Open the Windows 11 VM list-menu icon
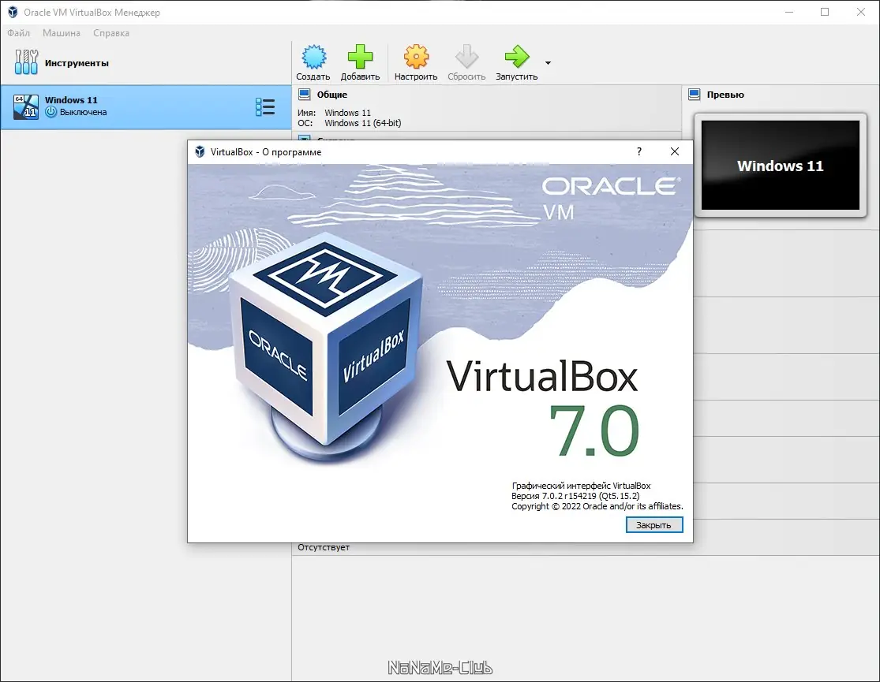This screenshot has width=880, height=682. (x=265, y=106)
